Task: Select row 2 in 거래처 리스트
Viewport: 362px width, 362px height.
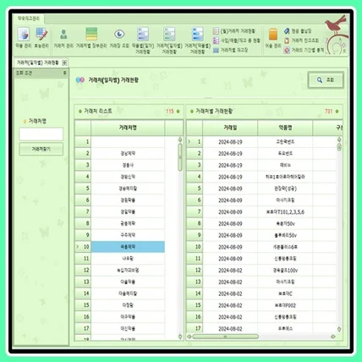Action: coord(128,153)
